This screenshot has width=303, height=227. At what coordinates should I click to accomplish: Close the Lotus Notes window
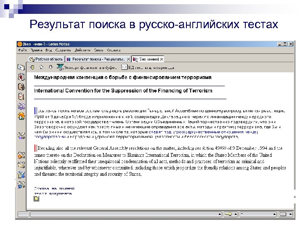pos(291,44)
